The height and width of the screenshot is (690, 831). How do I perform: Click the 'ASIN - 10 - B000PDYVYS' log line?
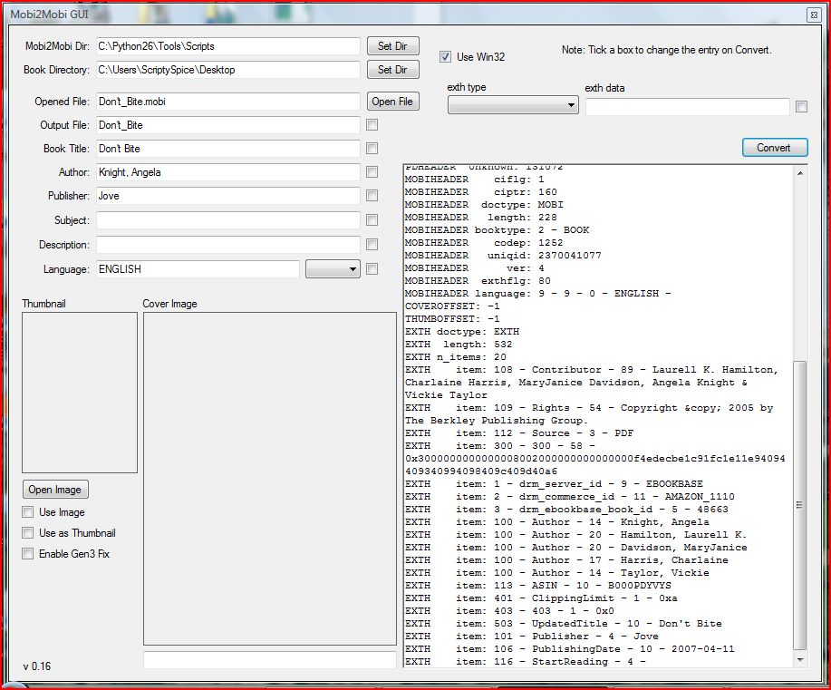click(x=538, y=586)
